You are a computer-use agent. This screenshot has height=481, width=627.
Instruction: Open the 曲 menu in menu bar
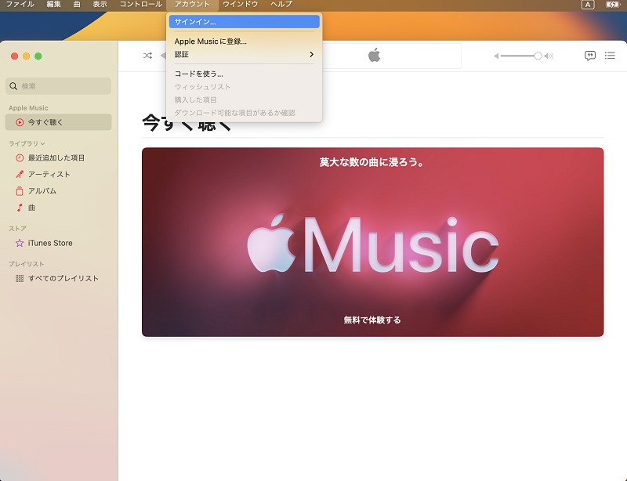[x=77, y=5]
